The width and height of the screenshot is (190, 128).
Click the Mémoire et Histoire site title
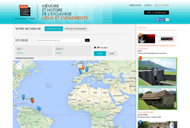click(65, 12)
